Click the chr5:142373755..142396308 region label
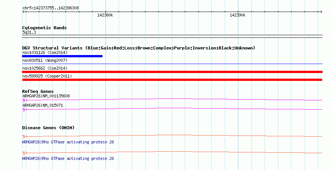 point(51,8)
